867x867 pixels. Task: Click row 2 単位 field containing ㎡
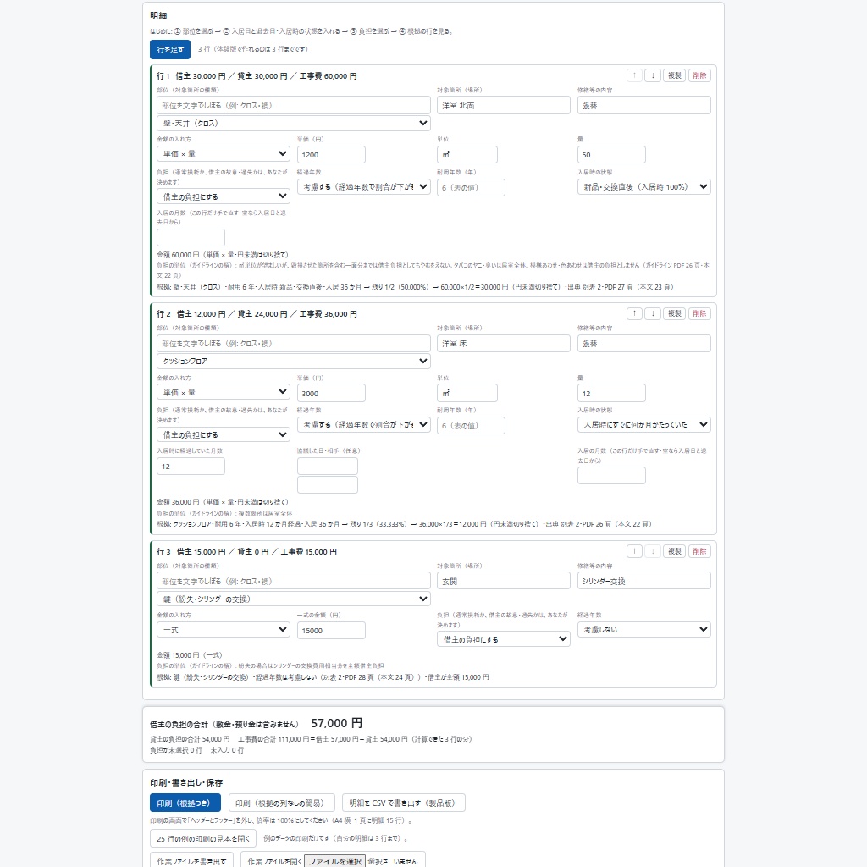click(x=467, y=393)
